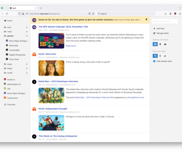The height and width of the screenshot is (152, 182).
Task: Open Press Over feed in sidebar
Action: click(x=14, y=59)
